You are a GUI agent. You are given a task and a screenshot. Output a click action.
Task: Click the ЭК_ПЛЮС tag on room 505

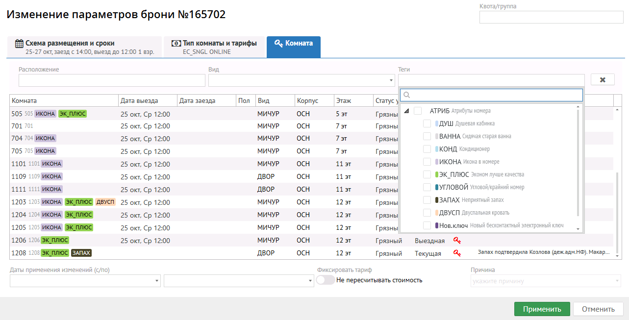click(x=73, y=114)
